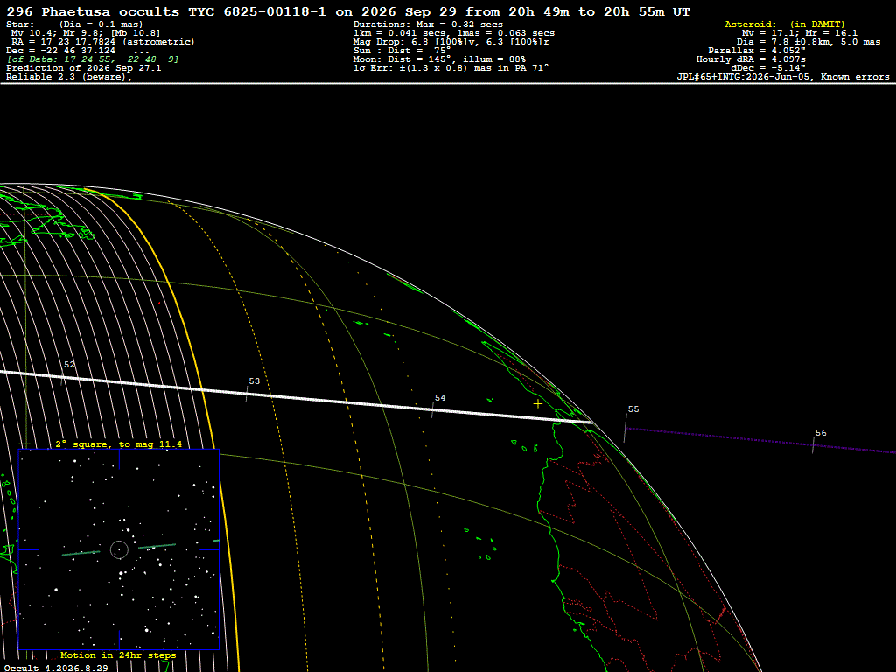
Task: Click the 54 minute time marker
Action: [x=440, y=398]
